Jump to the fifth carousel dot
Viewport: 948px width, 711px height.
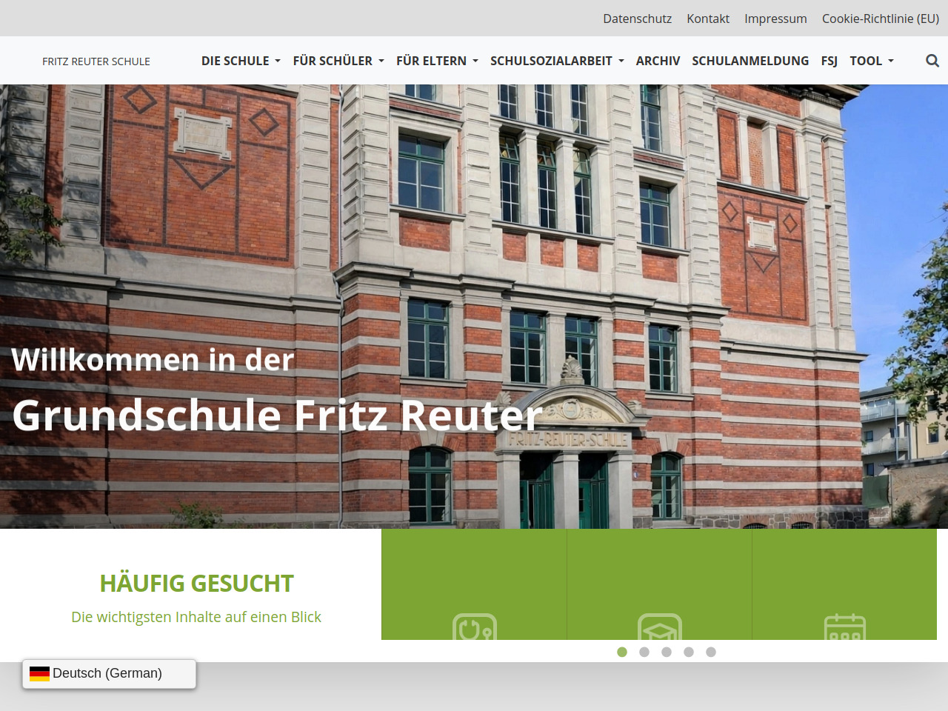711,652
